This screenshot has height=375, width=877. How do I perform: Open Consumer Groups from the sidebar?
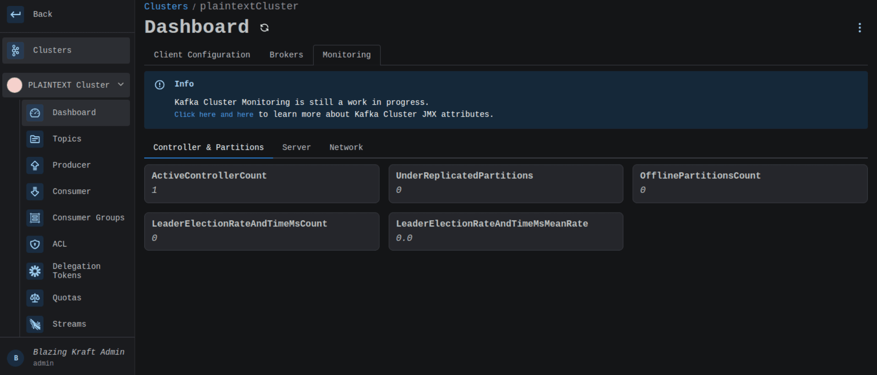(76, 218)
